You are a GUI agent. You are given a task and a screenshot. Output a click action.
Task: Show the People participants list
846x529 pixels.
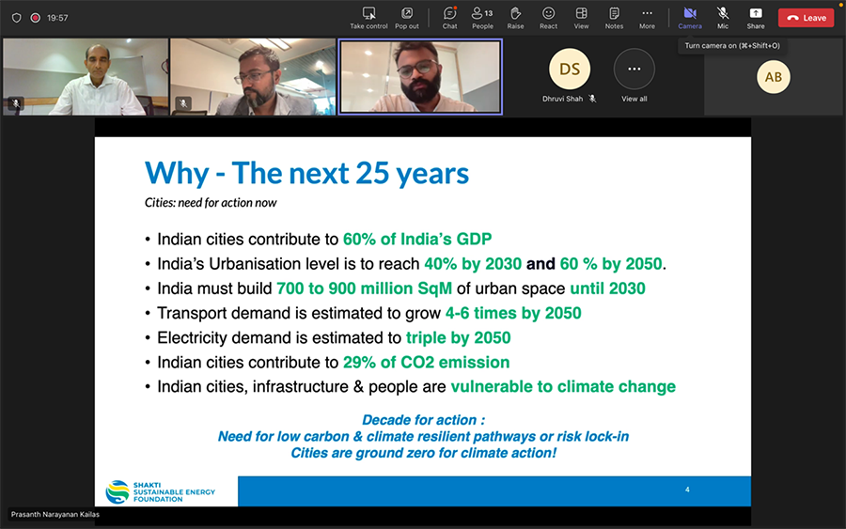click(482, 18)
